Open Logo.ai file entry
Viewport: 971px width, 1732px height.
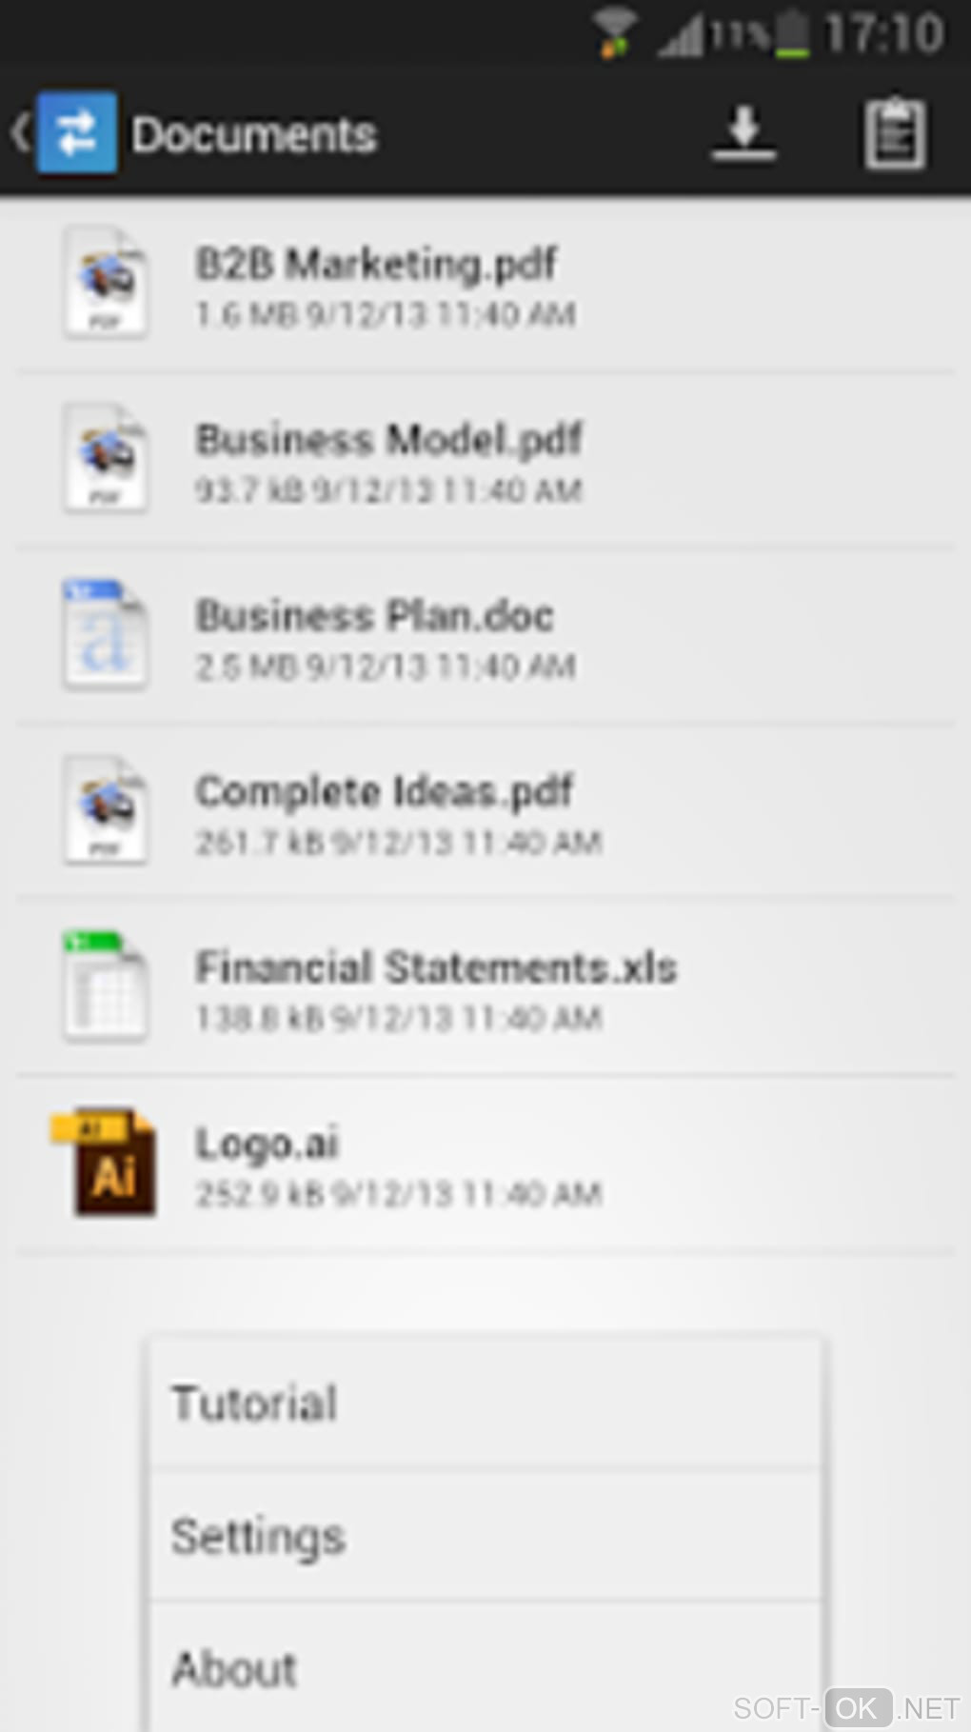(x=485, y=1165)
